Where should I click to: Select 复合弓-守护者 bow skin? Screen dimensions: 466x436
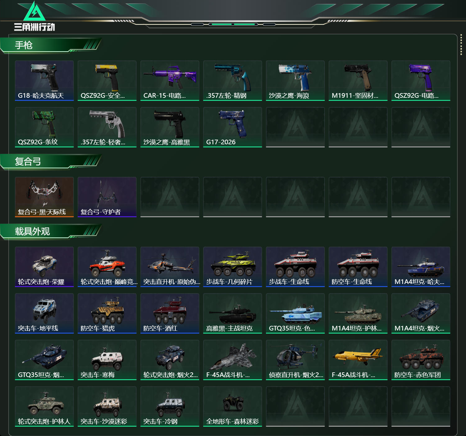pos(107,197)
